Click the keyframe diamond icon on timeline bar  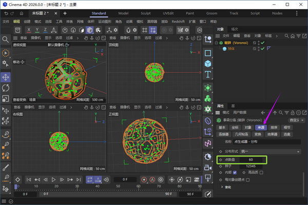click(x=17, y=180)
